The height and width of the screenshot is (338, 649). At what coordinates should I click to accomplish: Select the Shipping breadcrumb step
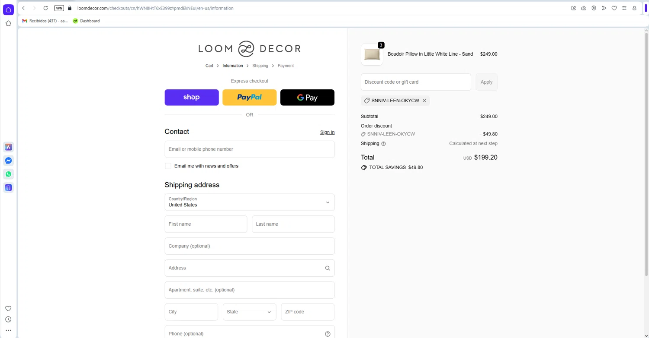click(260, 66)
